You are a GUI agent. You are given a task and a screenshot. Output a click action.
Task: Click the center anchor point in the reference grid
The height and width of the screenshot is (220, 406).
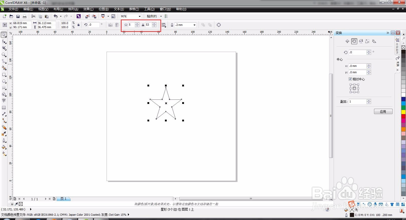pyautogui.click(x=354, y=88)
